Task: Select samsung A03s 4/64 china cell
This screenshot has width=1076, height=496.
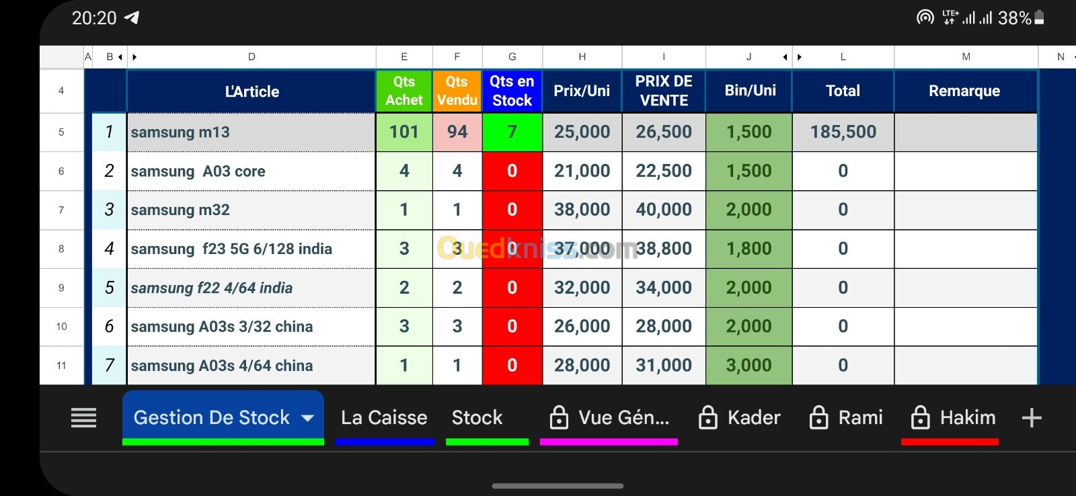Action: (x=252, y=366)
